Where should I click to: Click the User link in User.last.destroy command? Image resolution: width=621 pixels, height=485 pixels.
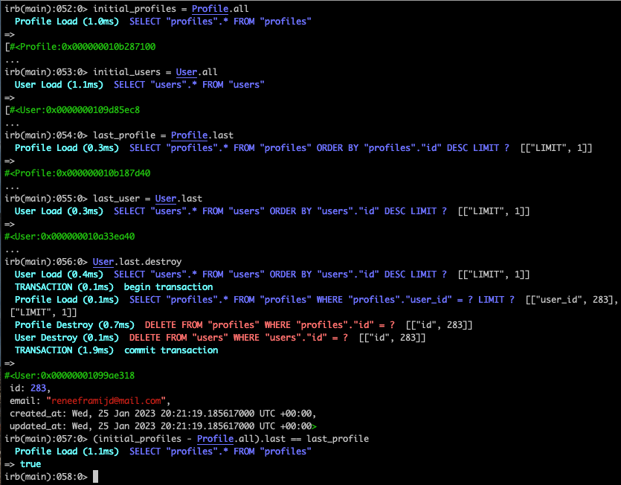pos(103,261)
